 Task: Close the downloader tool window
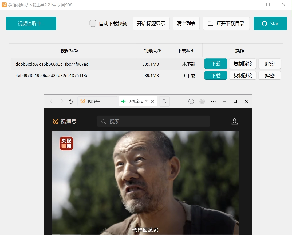tap(284, 5)
